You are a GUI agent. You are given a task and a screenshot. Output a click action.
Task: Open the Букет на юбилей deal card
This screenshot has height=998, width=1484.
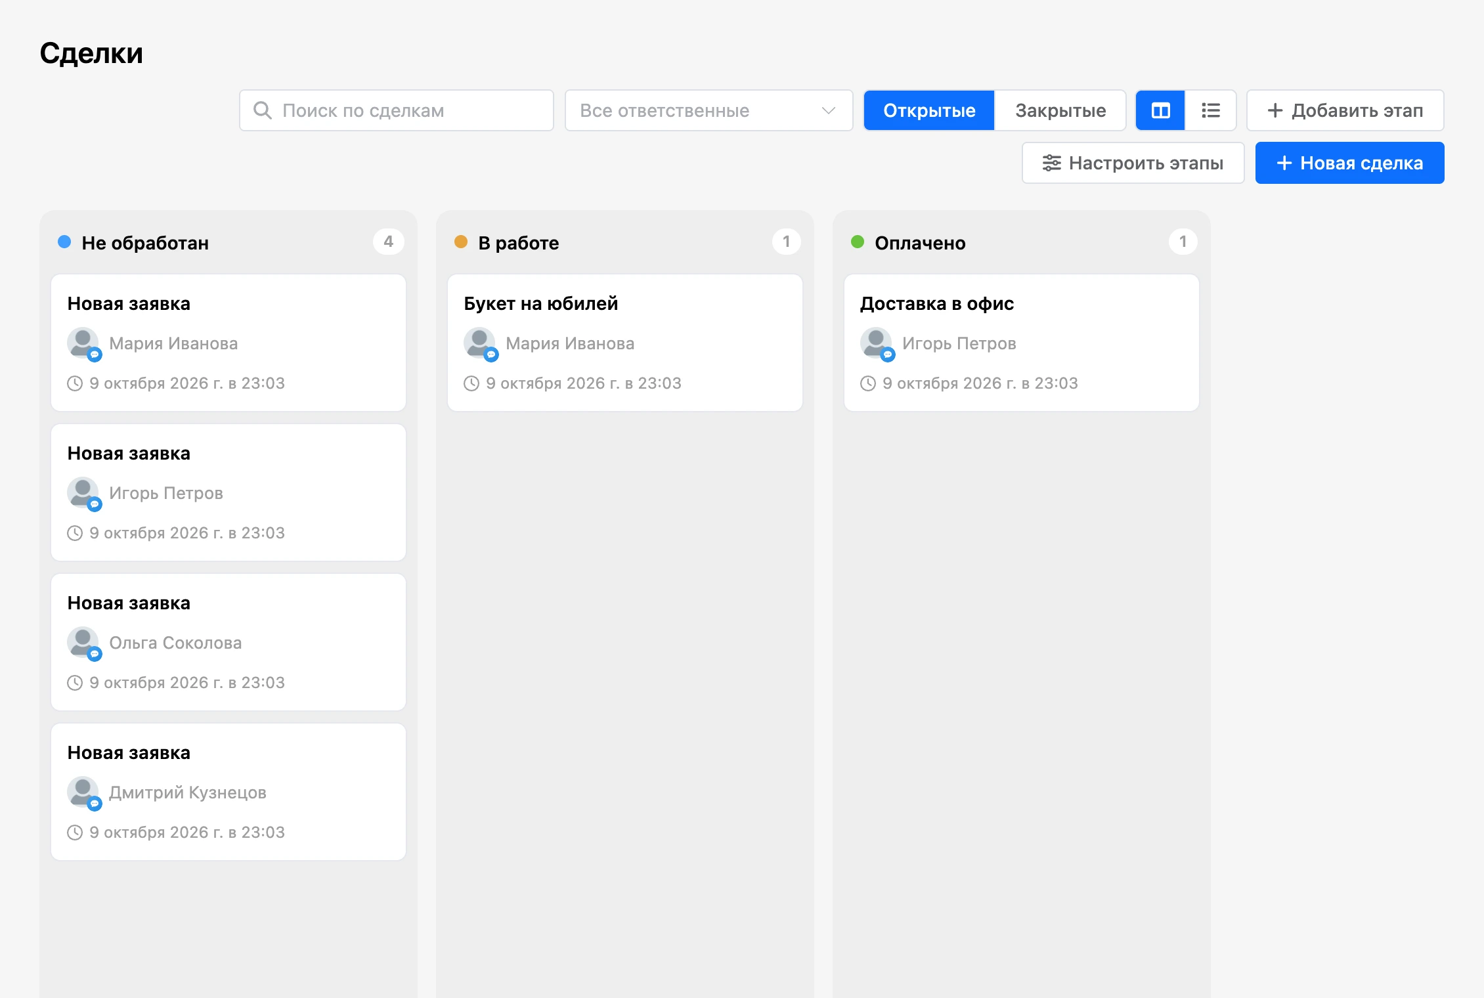[x=625, y=343]
